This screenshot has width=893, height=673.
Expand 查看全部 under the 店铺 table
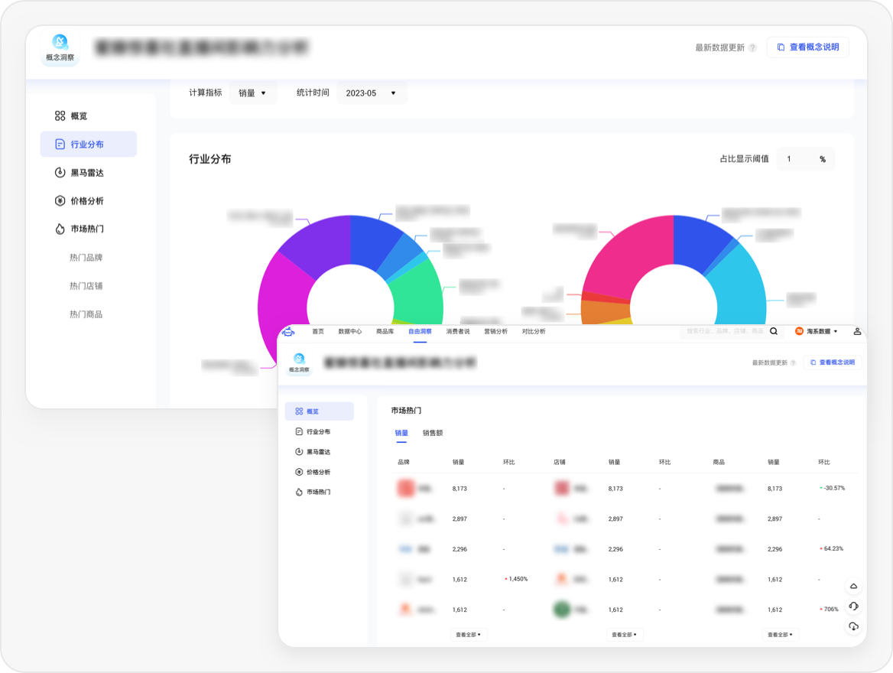pos(624,634)
